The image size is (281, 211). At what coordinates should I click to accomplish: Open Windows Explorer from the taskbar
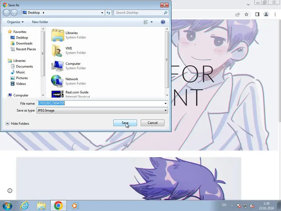point(41,206)
